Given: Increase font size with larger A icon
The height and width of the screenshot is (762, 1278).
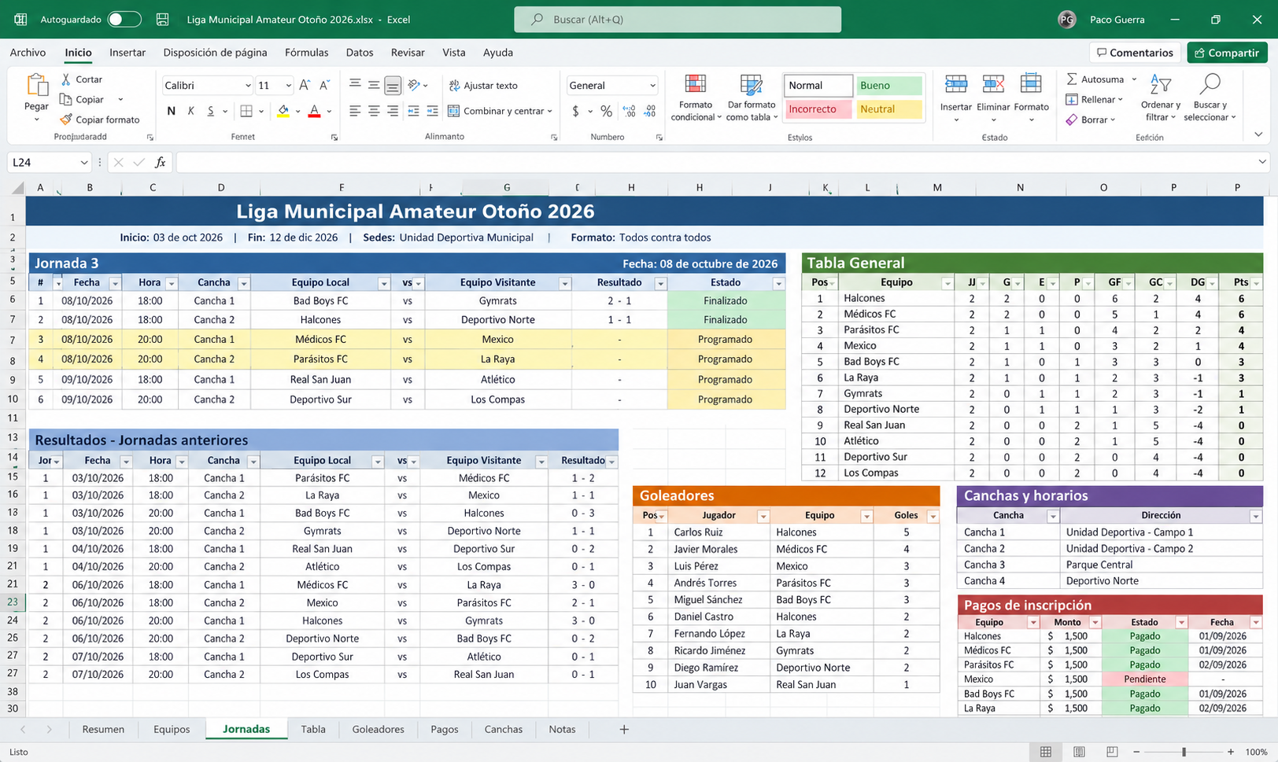Looking at the screenshot, I should (x=305, y=85).
